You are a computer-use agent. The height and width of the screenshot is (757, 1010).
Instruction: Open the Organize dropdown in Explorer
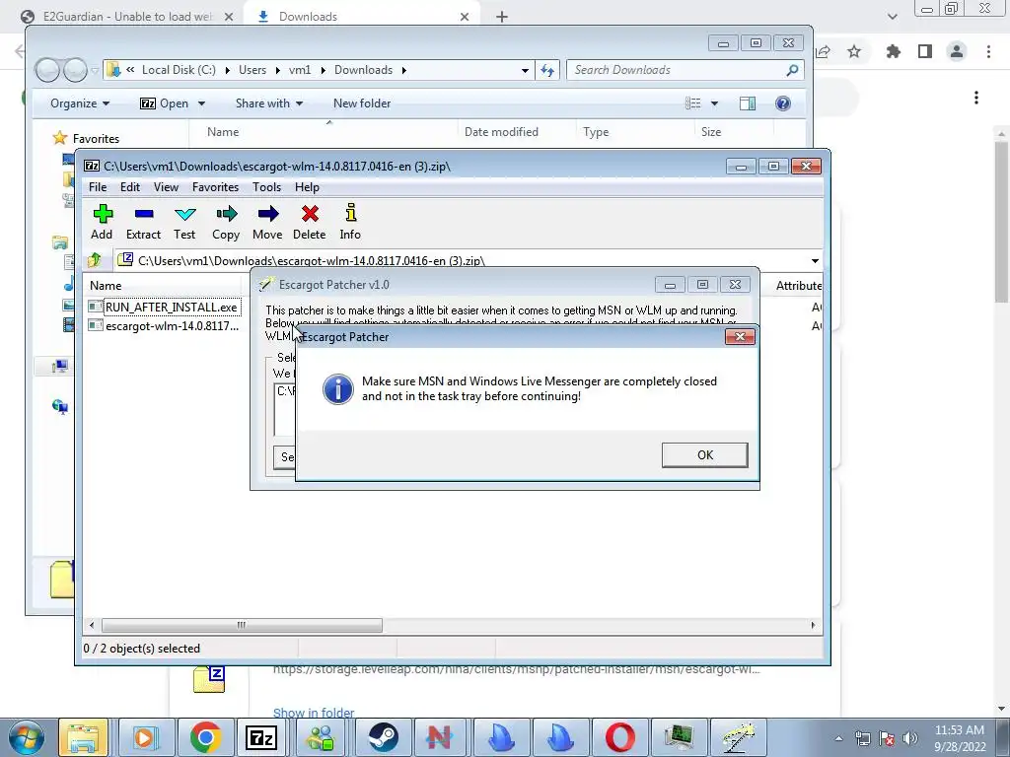click(80, 103)
